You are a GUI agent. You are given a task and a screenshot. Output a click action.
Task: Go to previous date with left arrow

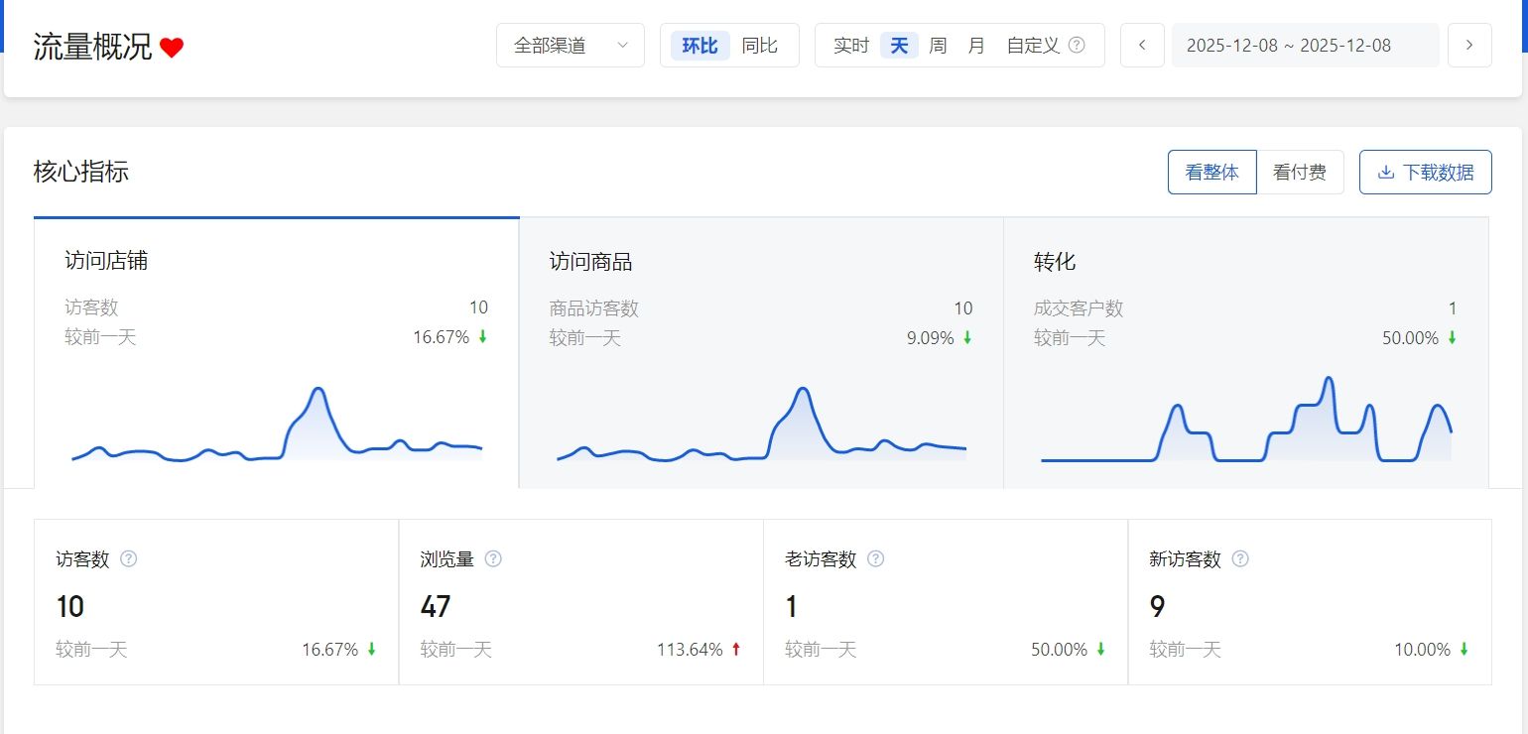tap(1142, 46)
